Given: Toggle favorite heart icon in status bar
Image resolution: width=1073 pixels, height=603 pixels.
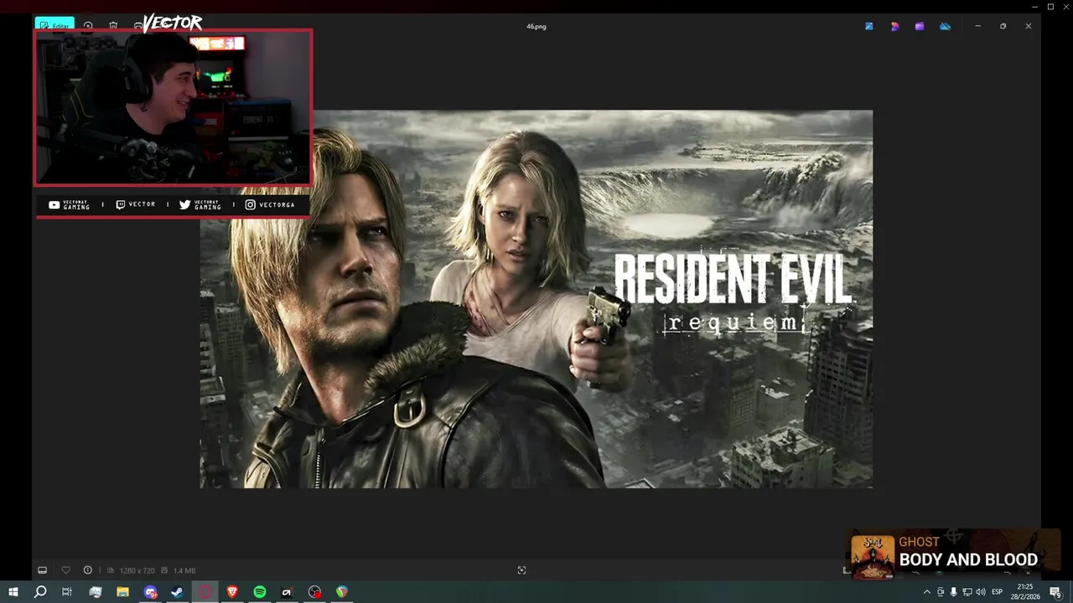Looking at the screenshot, I should pos(65,570).
